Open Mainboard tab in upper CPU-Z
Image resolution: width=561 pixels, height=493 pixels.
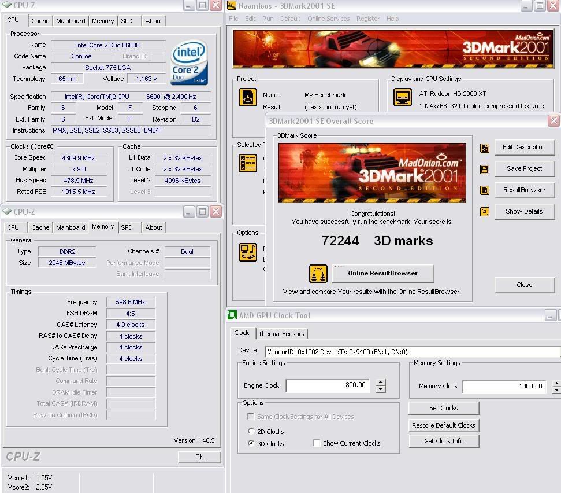pos(70,21)
